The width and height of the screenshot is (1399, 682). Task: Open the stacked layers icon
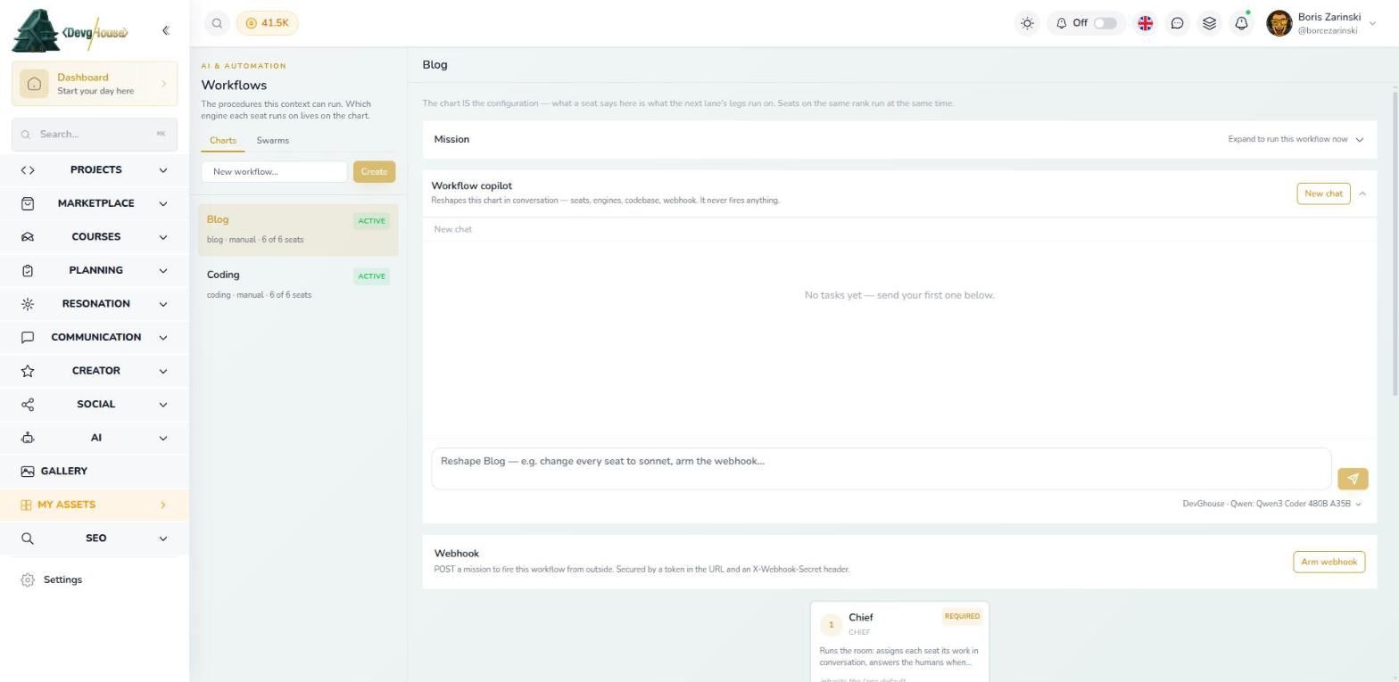1209,23
